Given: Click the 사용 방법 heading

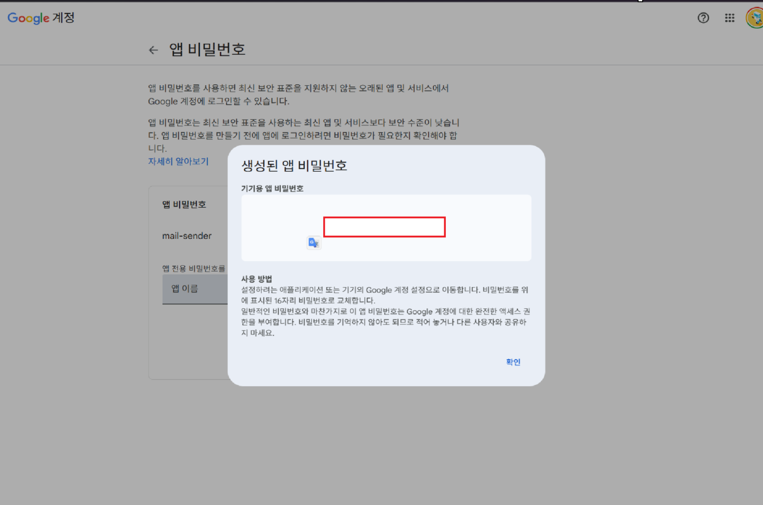Looking at the screenshot, I should click(257, 279).
